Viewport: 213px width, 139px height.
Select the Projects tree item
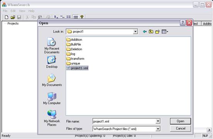pyautogui.click(x=13, y=23)
